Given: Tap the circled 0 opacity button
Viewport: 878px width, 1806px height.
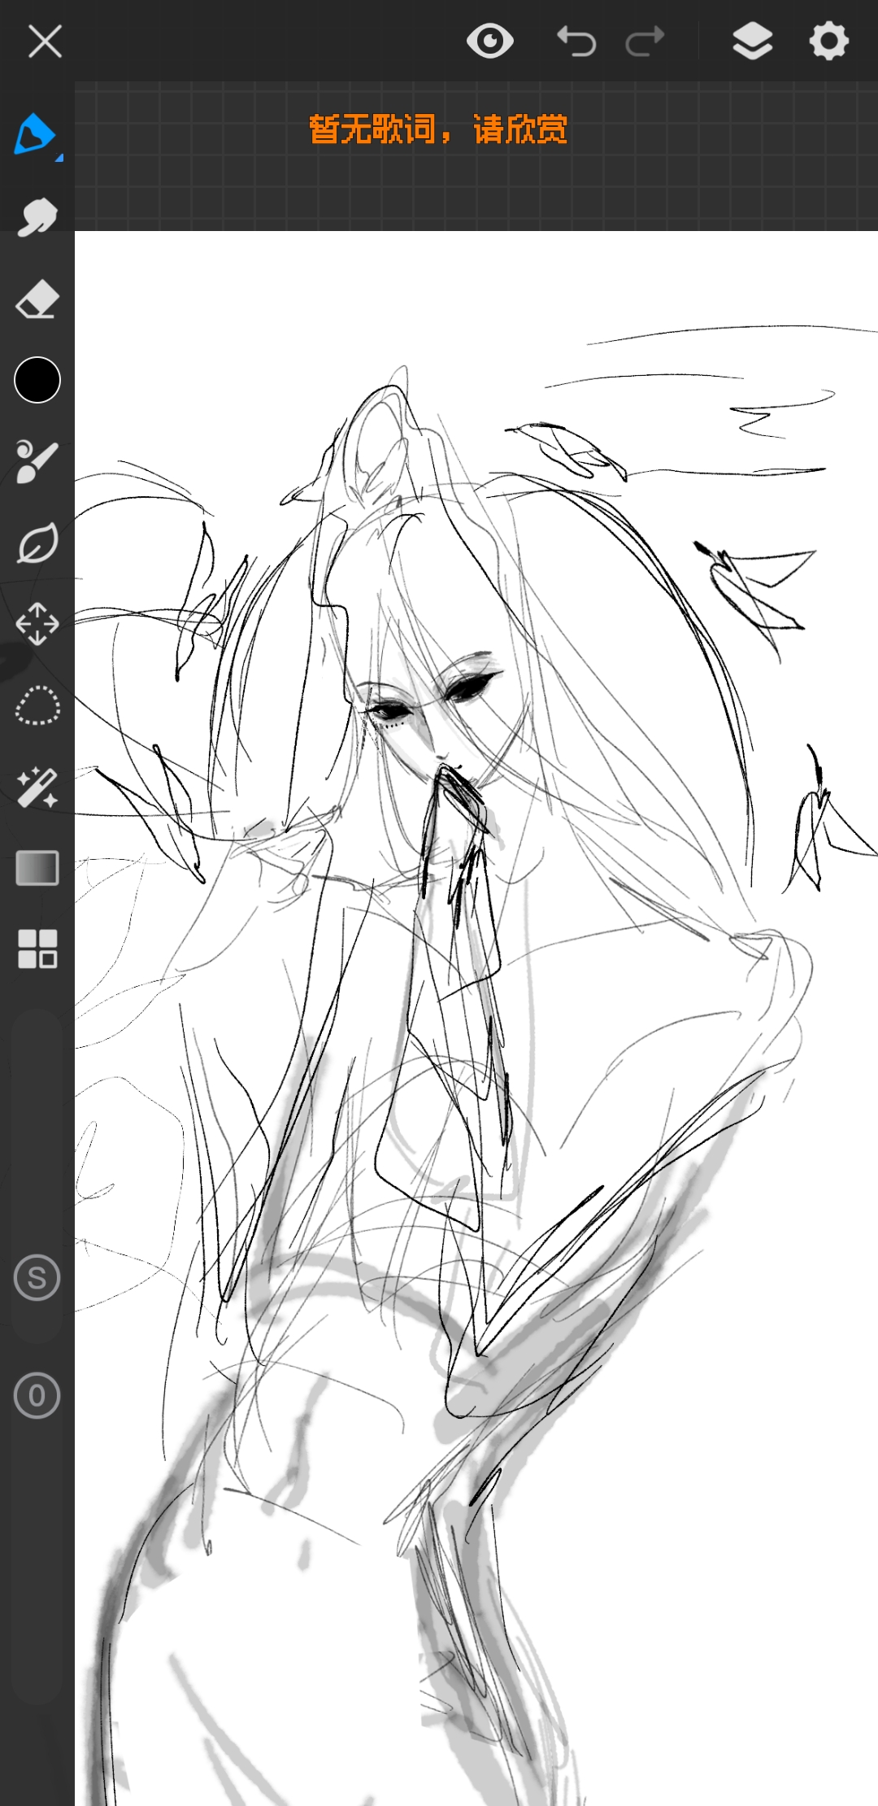Looking at the screenshot, I should point(37,1396).
